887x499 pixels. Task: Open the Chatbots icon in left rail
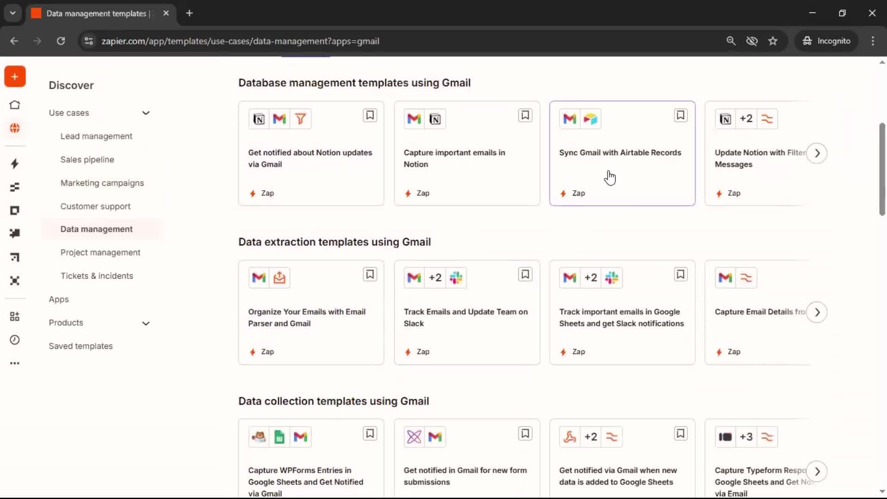pyautogui.click(x=15, y=233)
